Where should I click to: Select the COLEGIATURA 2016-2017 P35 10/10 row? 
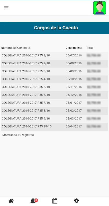[55, 127]
